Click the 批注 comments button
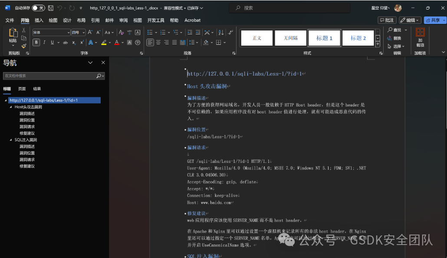447x258 pixels. [x=387, y=20]
